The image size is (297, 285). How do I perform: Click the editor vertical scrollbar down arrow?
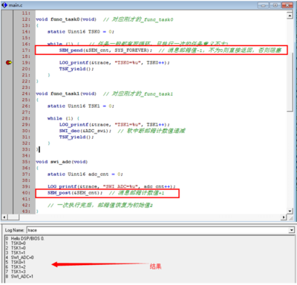290,212
